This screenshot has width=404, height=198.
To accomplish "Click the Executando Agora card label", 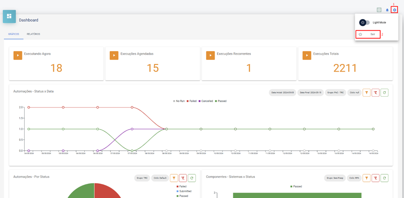I will pos(37,54).
